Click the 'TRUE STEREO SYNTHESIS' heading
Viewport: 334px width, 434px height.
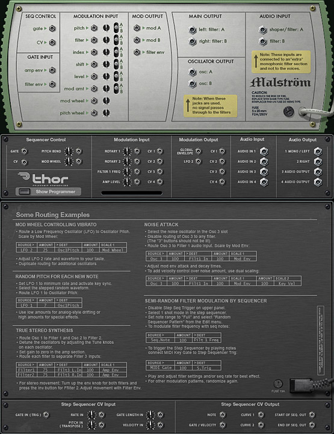point(45,331)
